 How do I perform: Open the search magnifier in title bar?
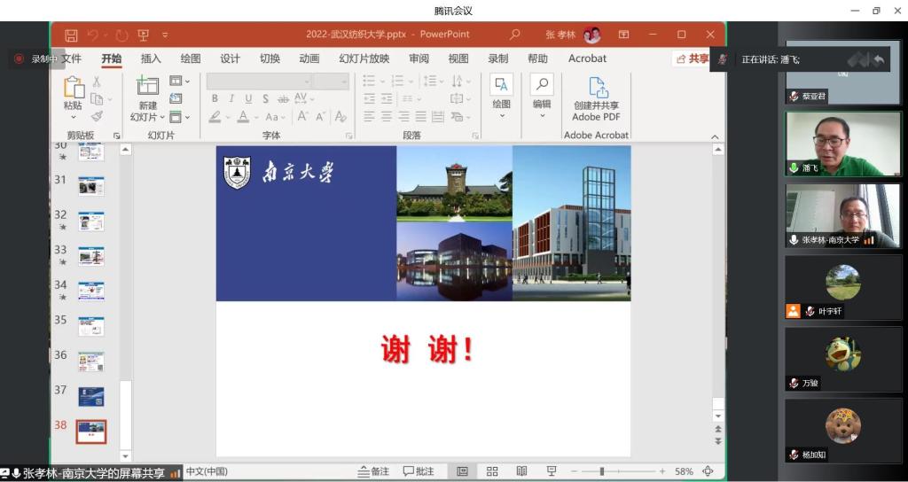click(x=515, y=35)
